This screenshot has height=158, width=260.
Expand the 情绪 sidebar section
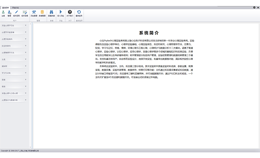14,86
